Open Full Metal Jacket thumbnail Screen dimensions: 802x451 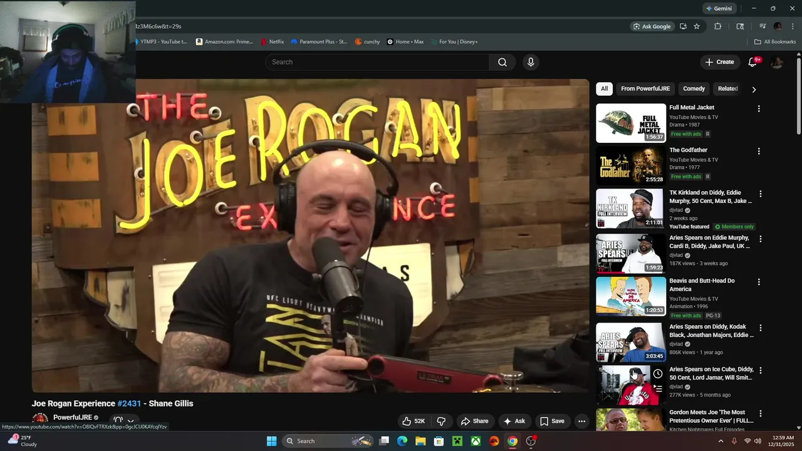click(631, 123)
